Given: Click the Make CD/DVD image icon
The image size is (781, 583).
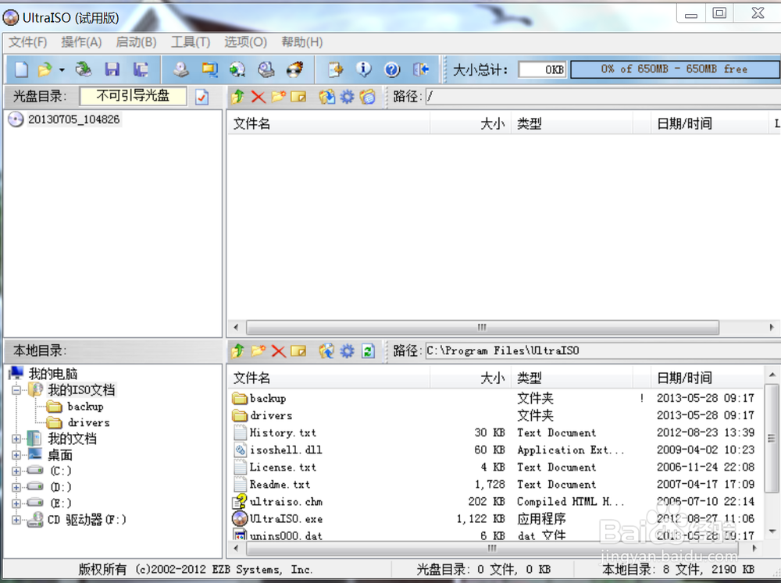Looking at the screenshot, I should click(x=181, y=69).
